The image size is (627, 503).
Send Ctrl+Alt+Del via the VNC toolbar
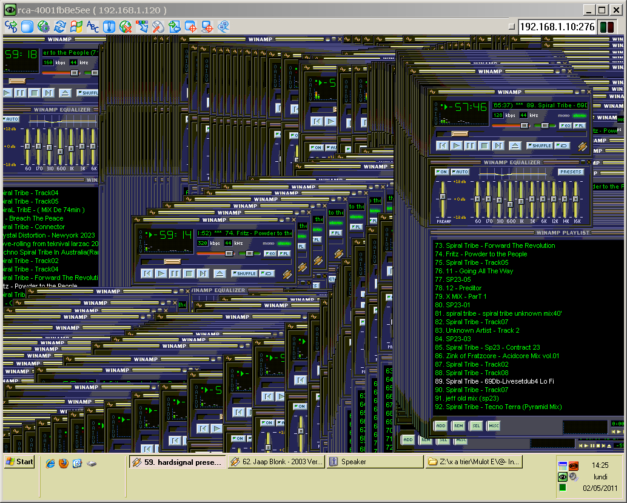point(11,27)
